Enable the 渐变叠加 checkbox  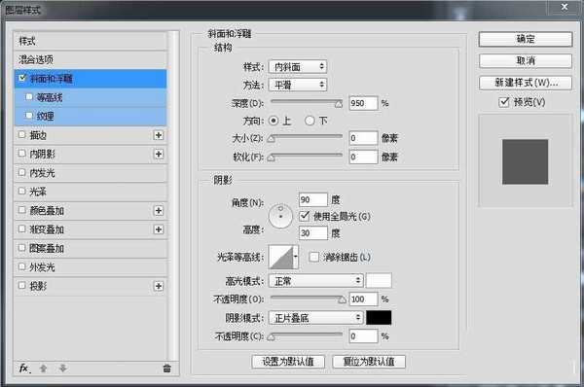point(22,229)
